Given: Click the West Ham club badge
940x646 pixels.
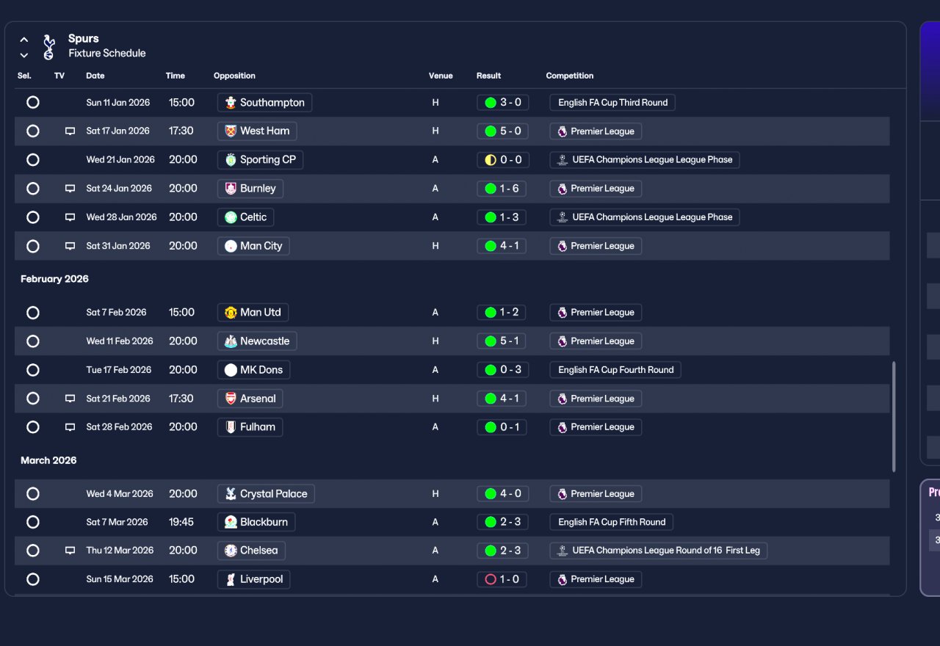Looking at the screenshot, I should point(231,131).
